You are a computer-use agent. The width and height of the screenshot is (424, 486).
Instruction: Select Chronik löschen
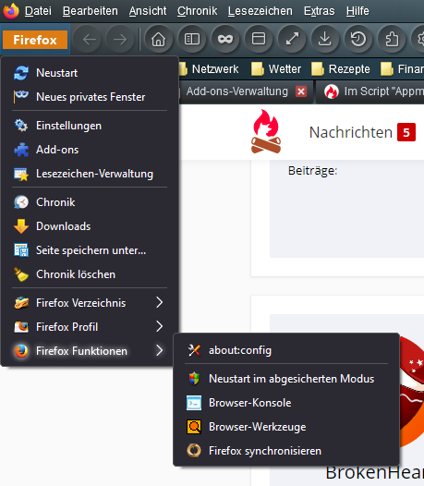coord(90,274)
